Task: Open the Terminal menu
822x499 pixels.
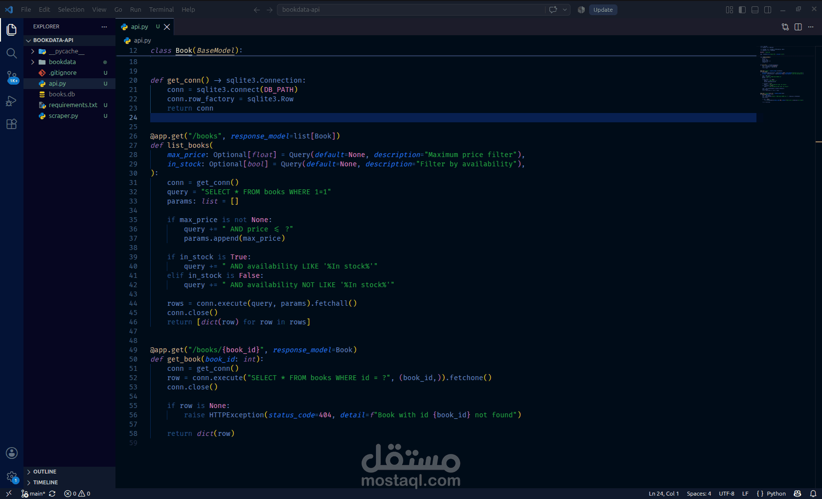Action: pyautogui.click(x=161, y=10)
